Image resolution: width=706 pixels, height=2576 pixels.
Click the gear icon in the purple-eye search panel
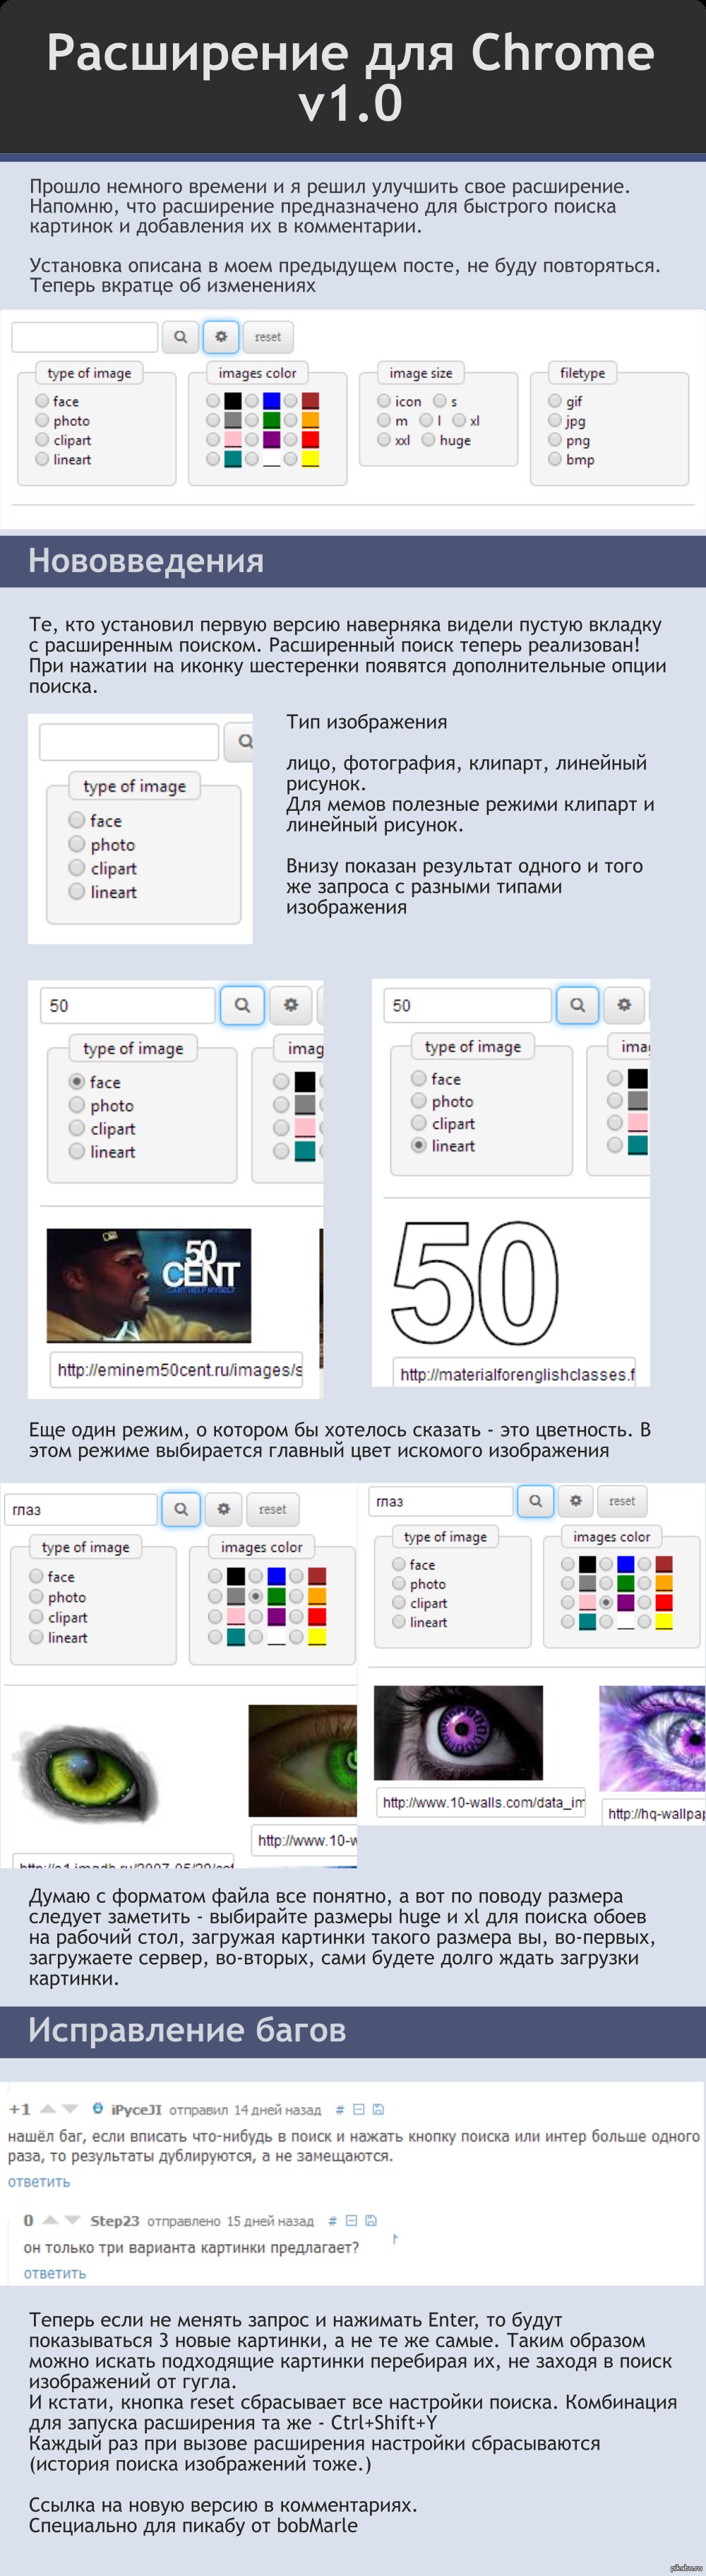[576, 1500]
